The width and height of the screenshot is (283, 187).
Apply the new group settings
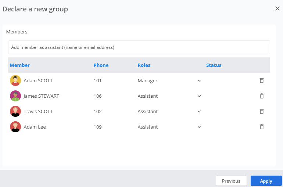(266, 181)
